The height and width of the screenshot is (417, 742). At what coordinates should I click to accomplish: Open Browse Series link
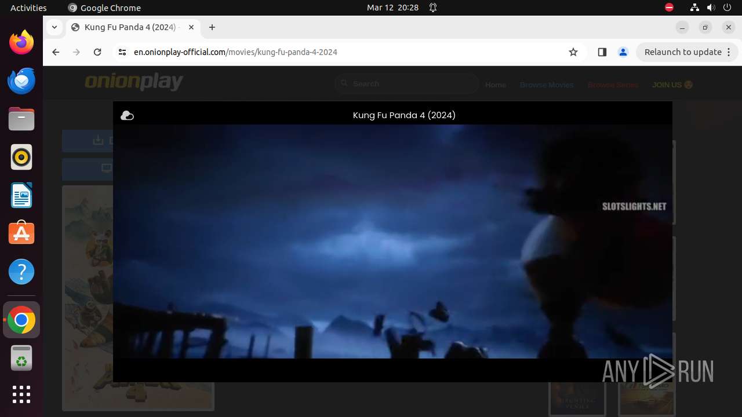click(x=613, y=85)
